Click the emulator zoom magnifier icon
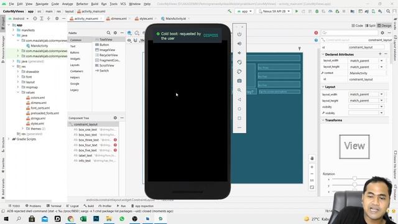 [x=239, y=90]
